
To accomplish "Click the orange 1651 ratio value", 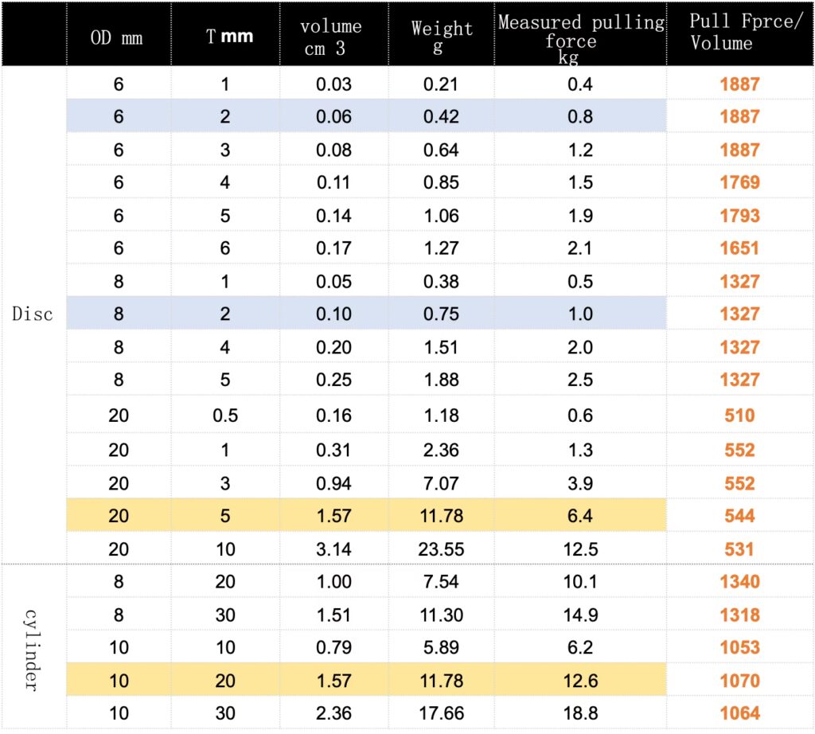I will (x=739, y=248).
